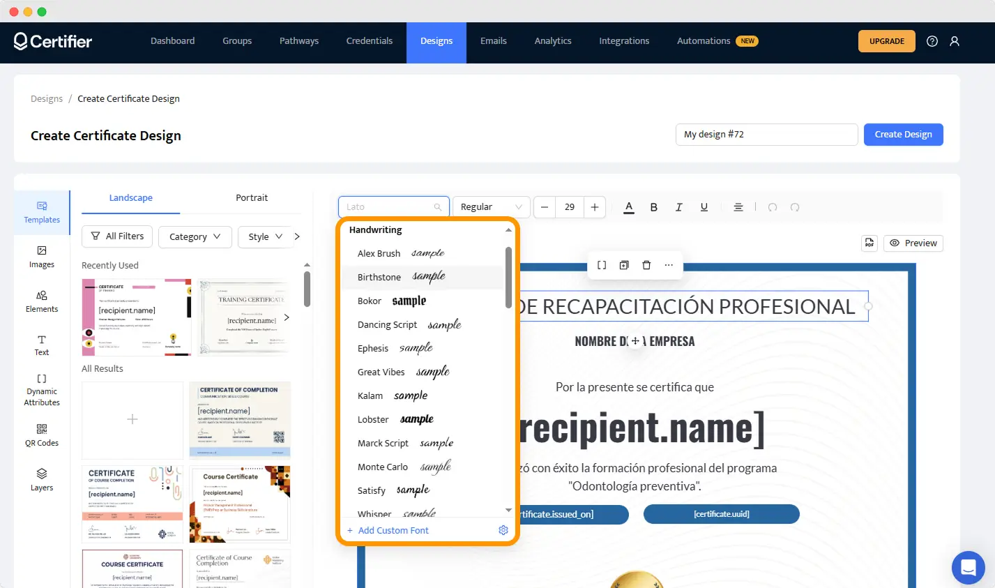
Task: Open the Images panel
Action: (x=41, y=257)
